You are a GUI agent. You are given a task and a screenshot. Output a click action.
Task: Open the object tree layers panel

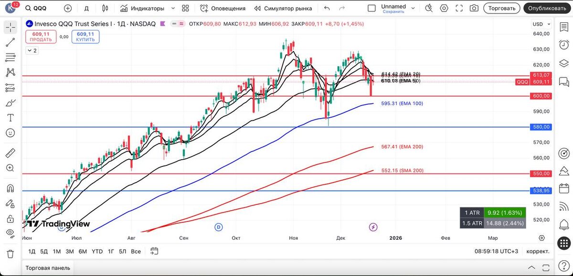tap(563, 63)
